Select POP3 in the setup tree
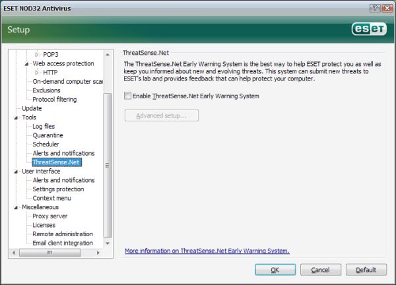This screenshot has width=396, height=285. pyautogui.click(x=51, y=54)
